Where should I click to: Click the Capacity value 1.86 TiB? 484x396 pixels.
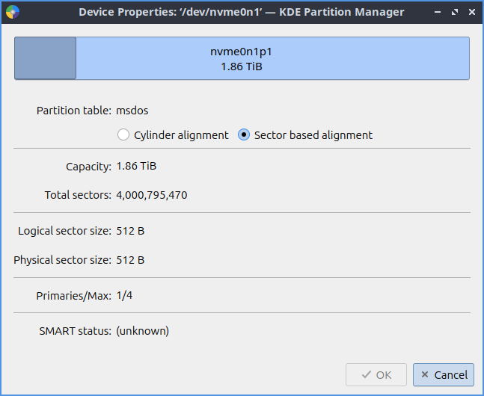(136, 166)
